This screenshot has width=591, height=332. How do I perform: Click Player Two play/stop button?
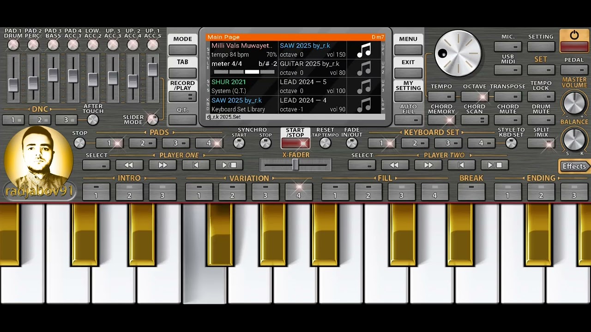click(x=495, y=165)
